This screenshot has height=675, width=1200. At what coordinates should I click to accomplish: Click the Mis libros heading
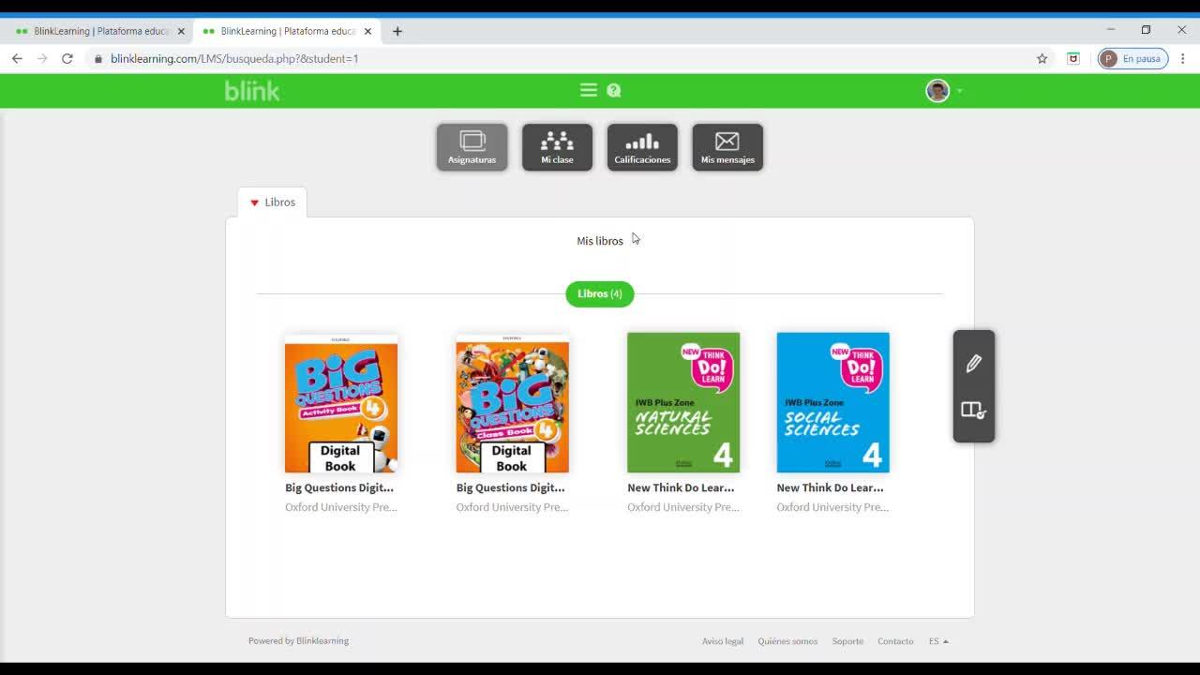[x=600, y=241]
